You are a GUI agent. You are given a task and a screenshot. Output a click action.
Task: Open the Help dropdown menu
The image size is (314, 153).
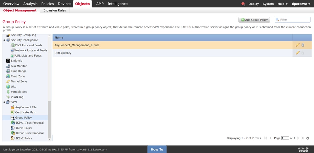coord(283,4)
